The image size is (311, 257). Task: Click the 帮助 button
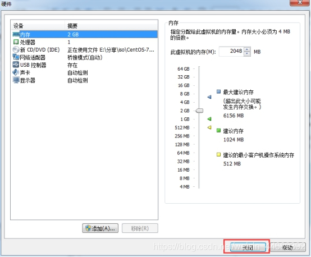(287, 247)
